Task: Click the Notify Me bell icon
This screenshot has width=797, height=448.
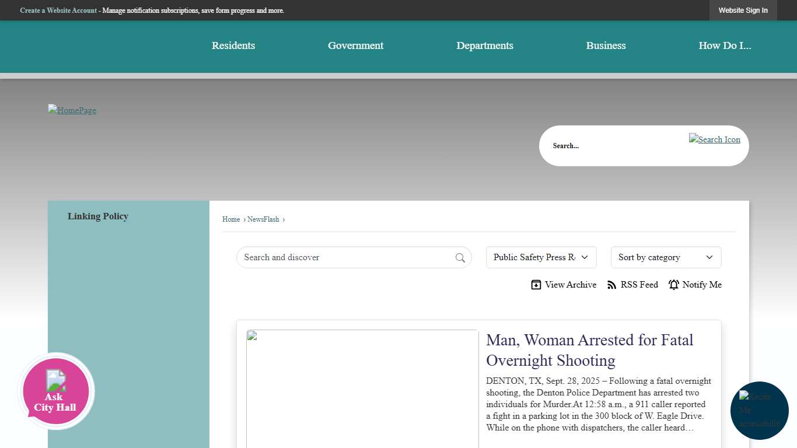Action: point(674,285)
